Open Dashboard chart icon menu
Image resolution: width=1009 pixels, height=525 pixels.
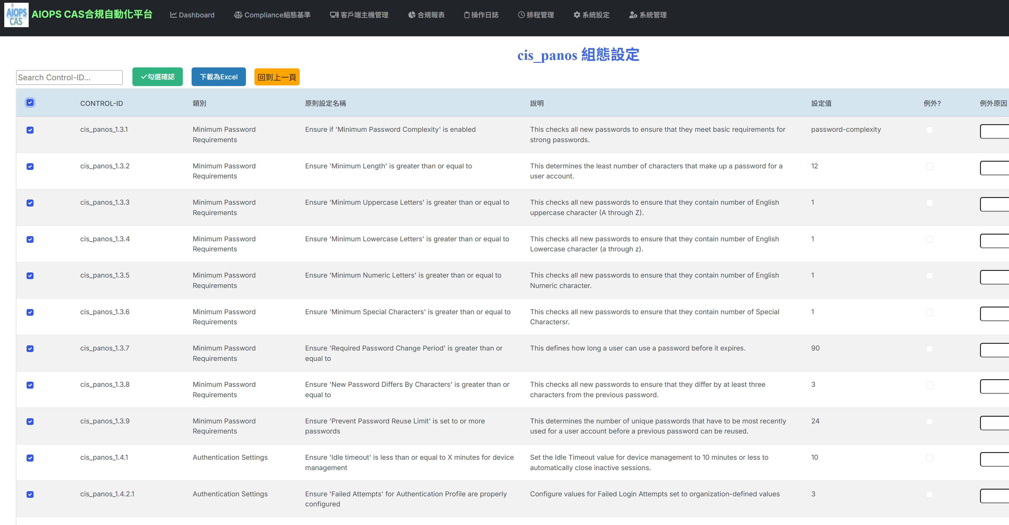pyautogui.click(x=173, y=15)
